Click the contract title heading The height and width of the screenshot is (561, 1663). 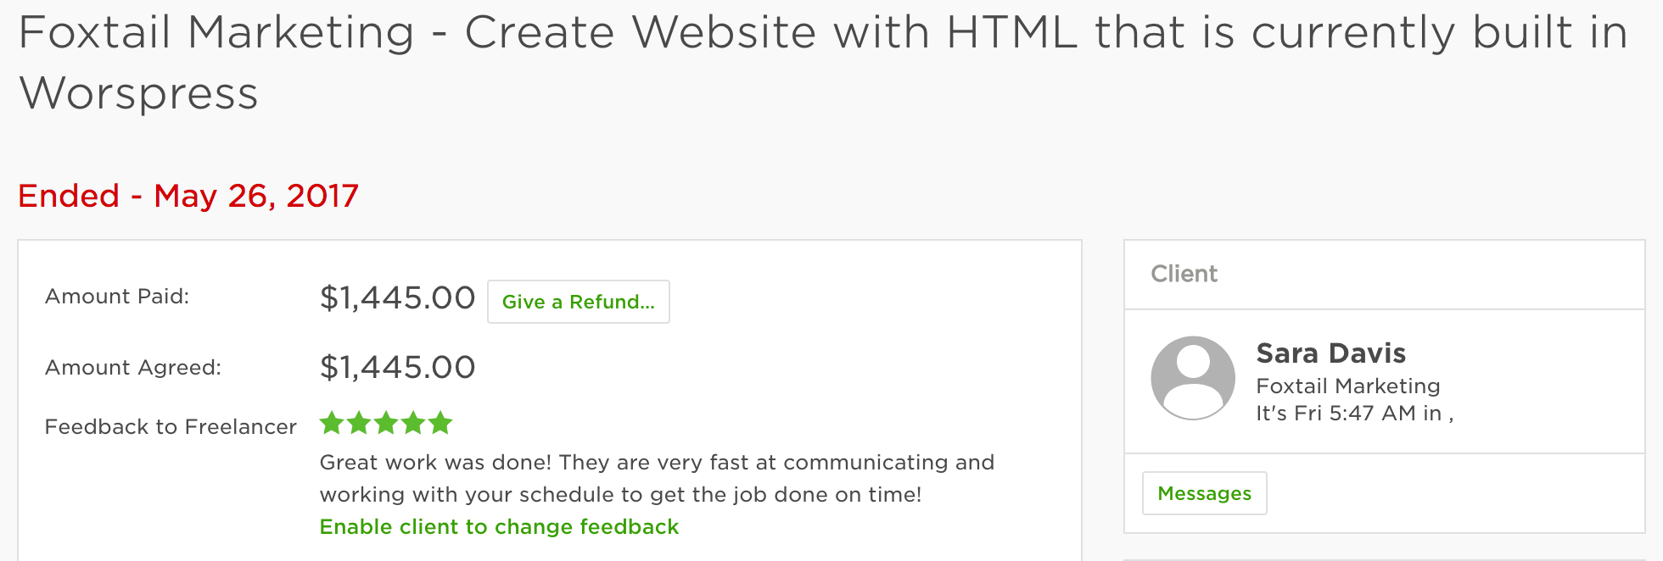[x=823, y=62]
